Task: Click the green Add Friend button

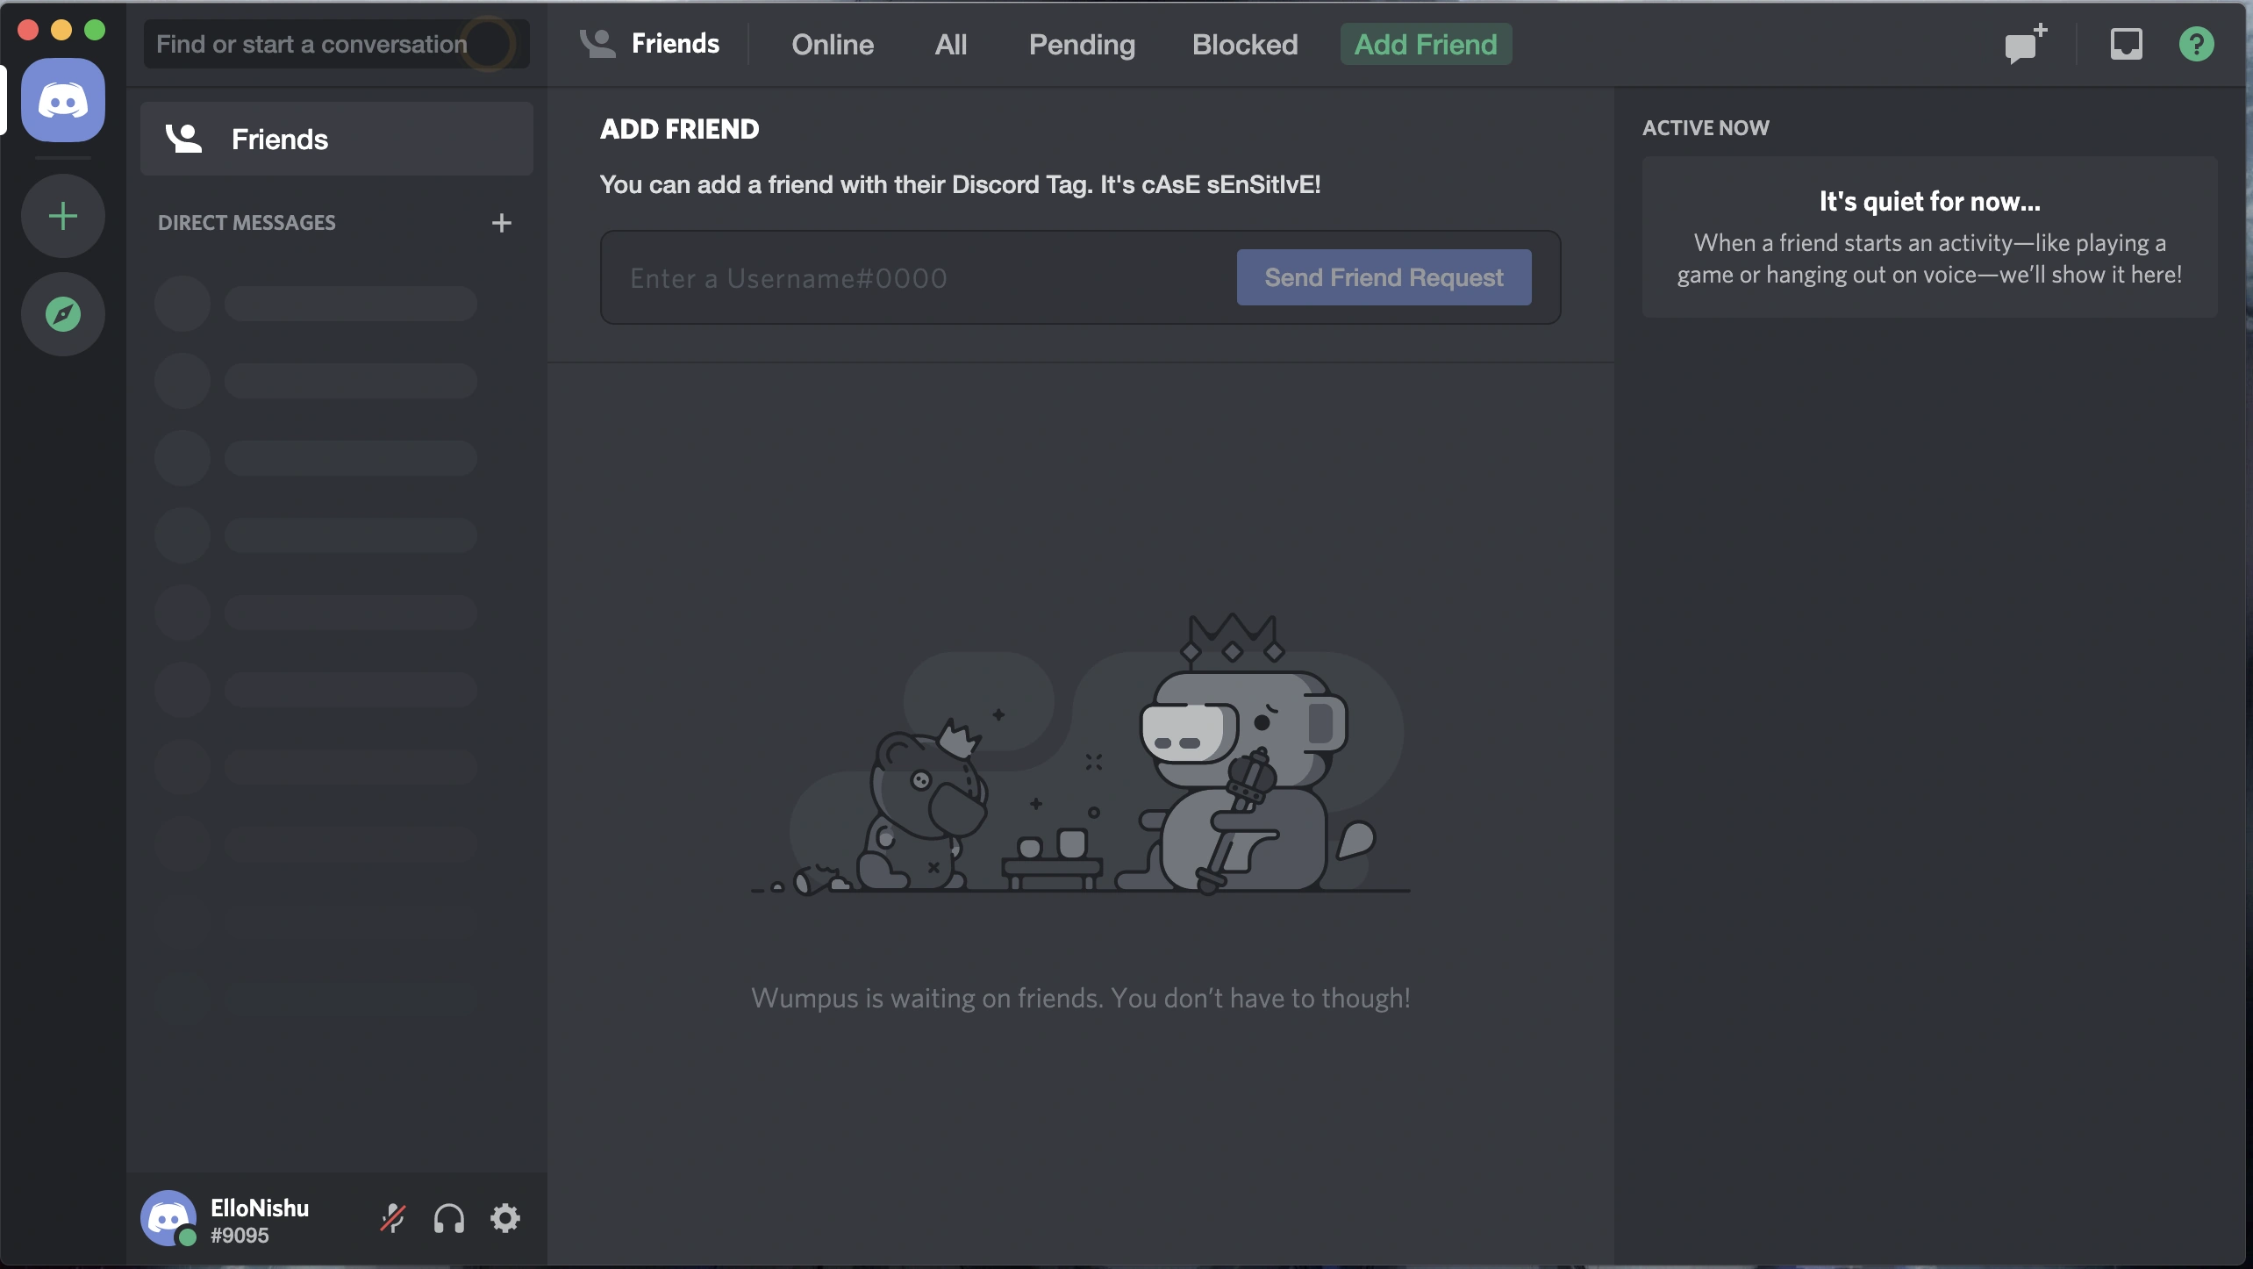Action: click(1425, 44)
